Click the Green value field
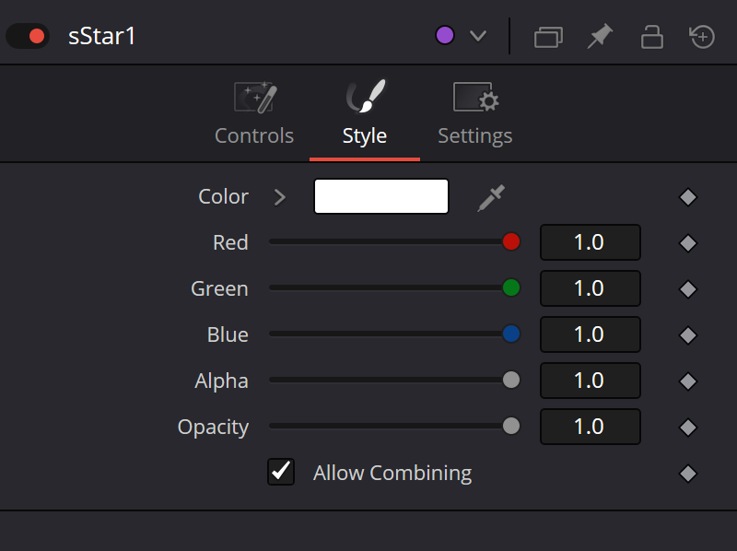The height and width of the screenshot is (551, 737). tap(591, 288)
